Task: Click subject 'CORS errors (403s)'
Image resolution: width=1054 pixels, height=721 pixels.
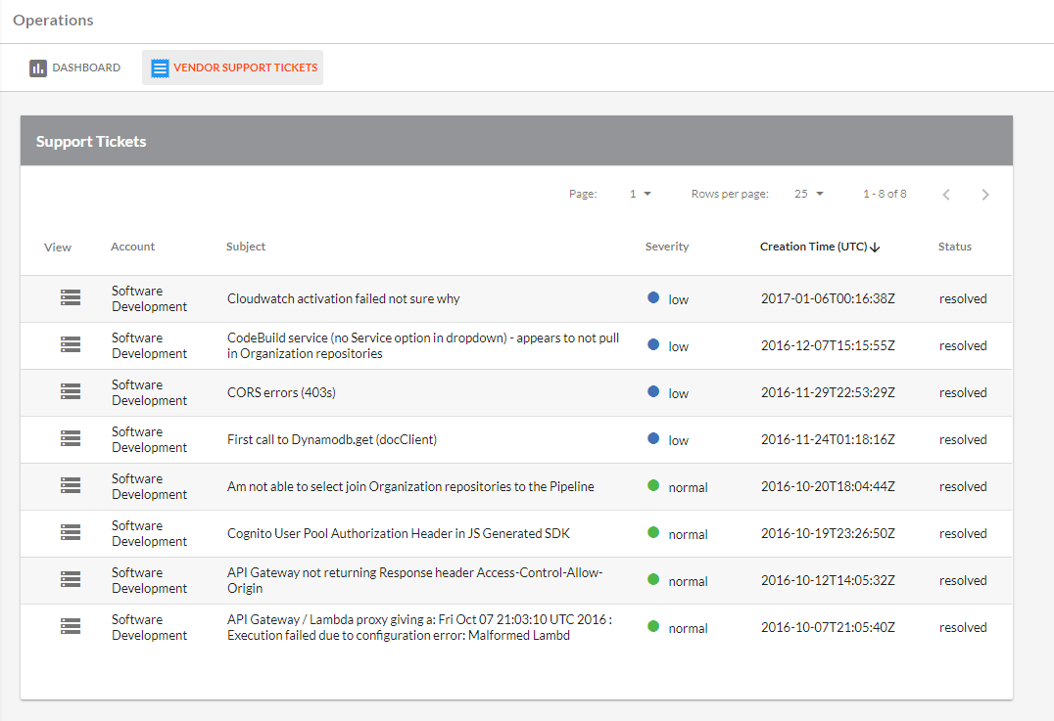Action: (x=281, y=392)
